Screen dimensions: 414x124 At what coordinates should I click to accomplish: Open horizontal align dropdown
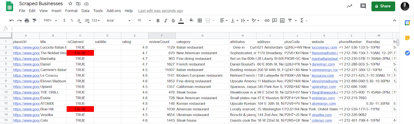click(224, 20)
